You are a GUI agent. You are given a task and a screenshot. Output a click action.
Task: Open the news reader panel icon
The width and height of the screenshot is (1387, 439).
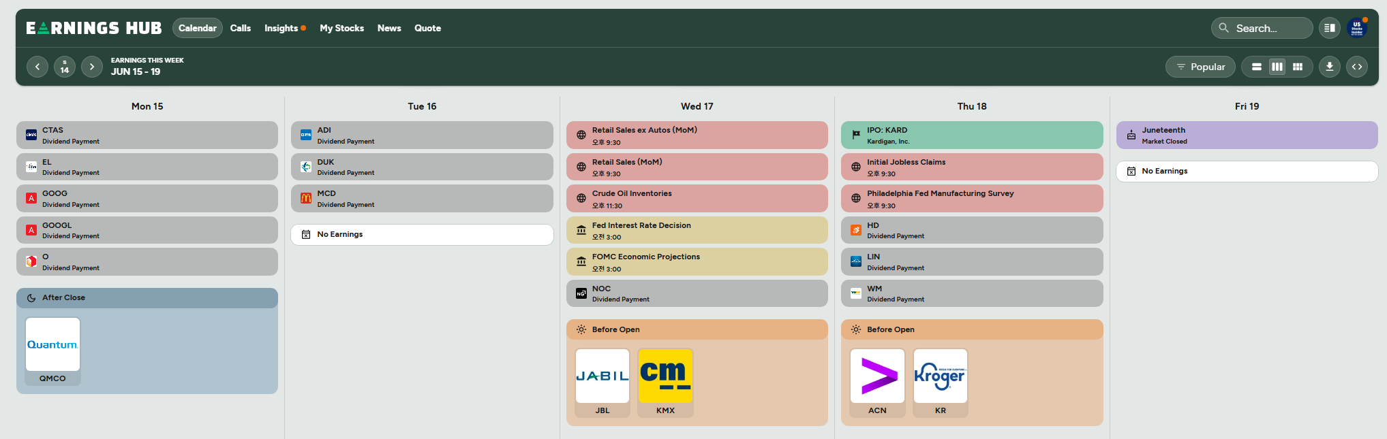point(1329,28)
